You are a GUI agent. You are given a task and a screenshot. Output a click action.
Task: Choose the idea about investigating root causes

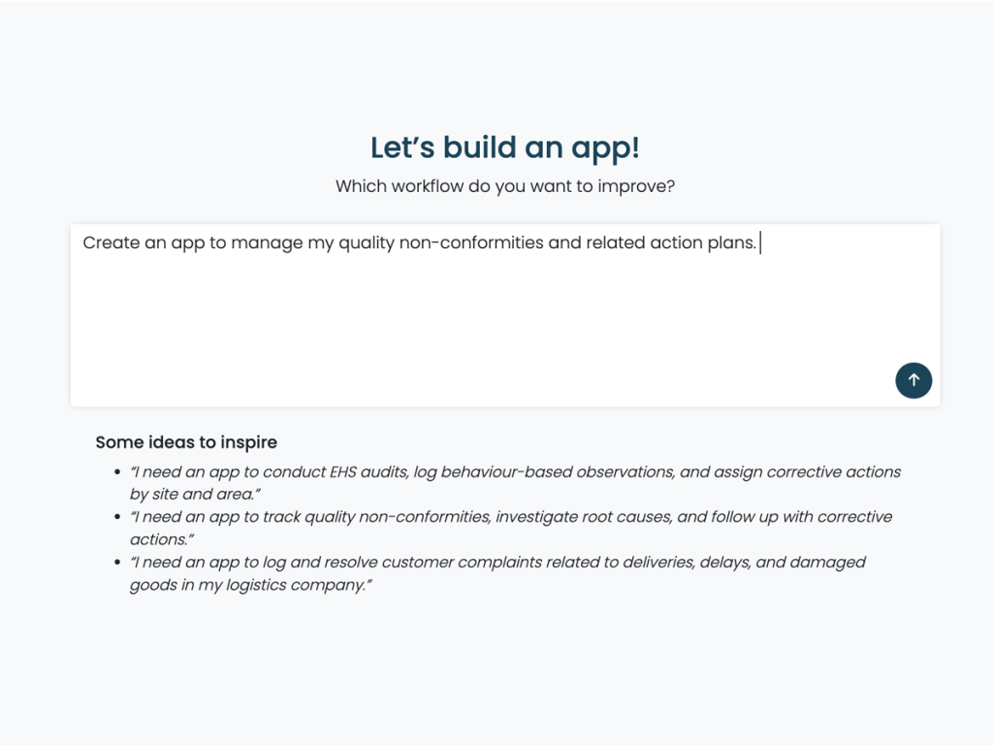click(x=511, y=517)
